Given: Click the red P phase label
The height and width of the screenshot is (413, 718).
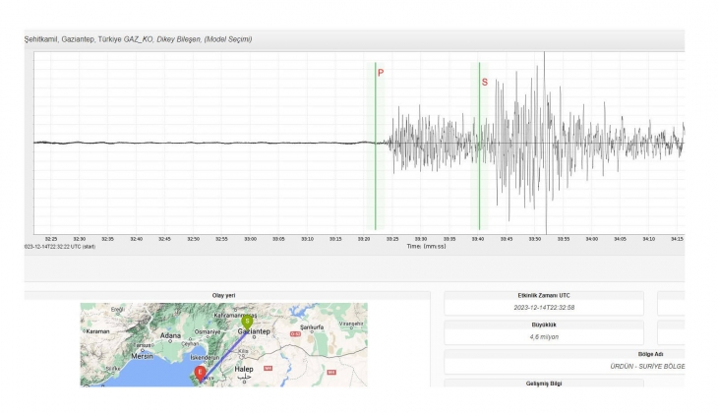Looking at the screenshot, I should coord(381,74).
